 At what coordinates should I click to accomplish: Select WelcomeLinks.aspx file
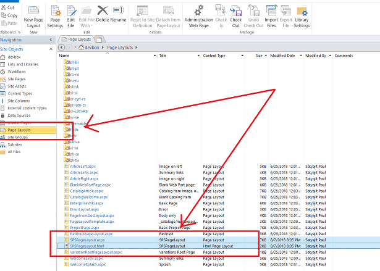pos(87,259)
